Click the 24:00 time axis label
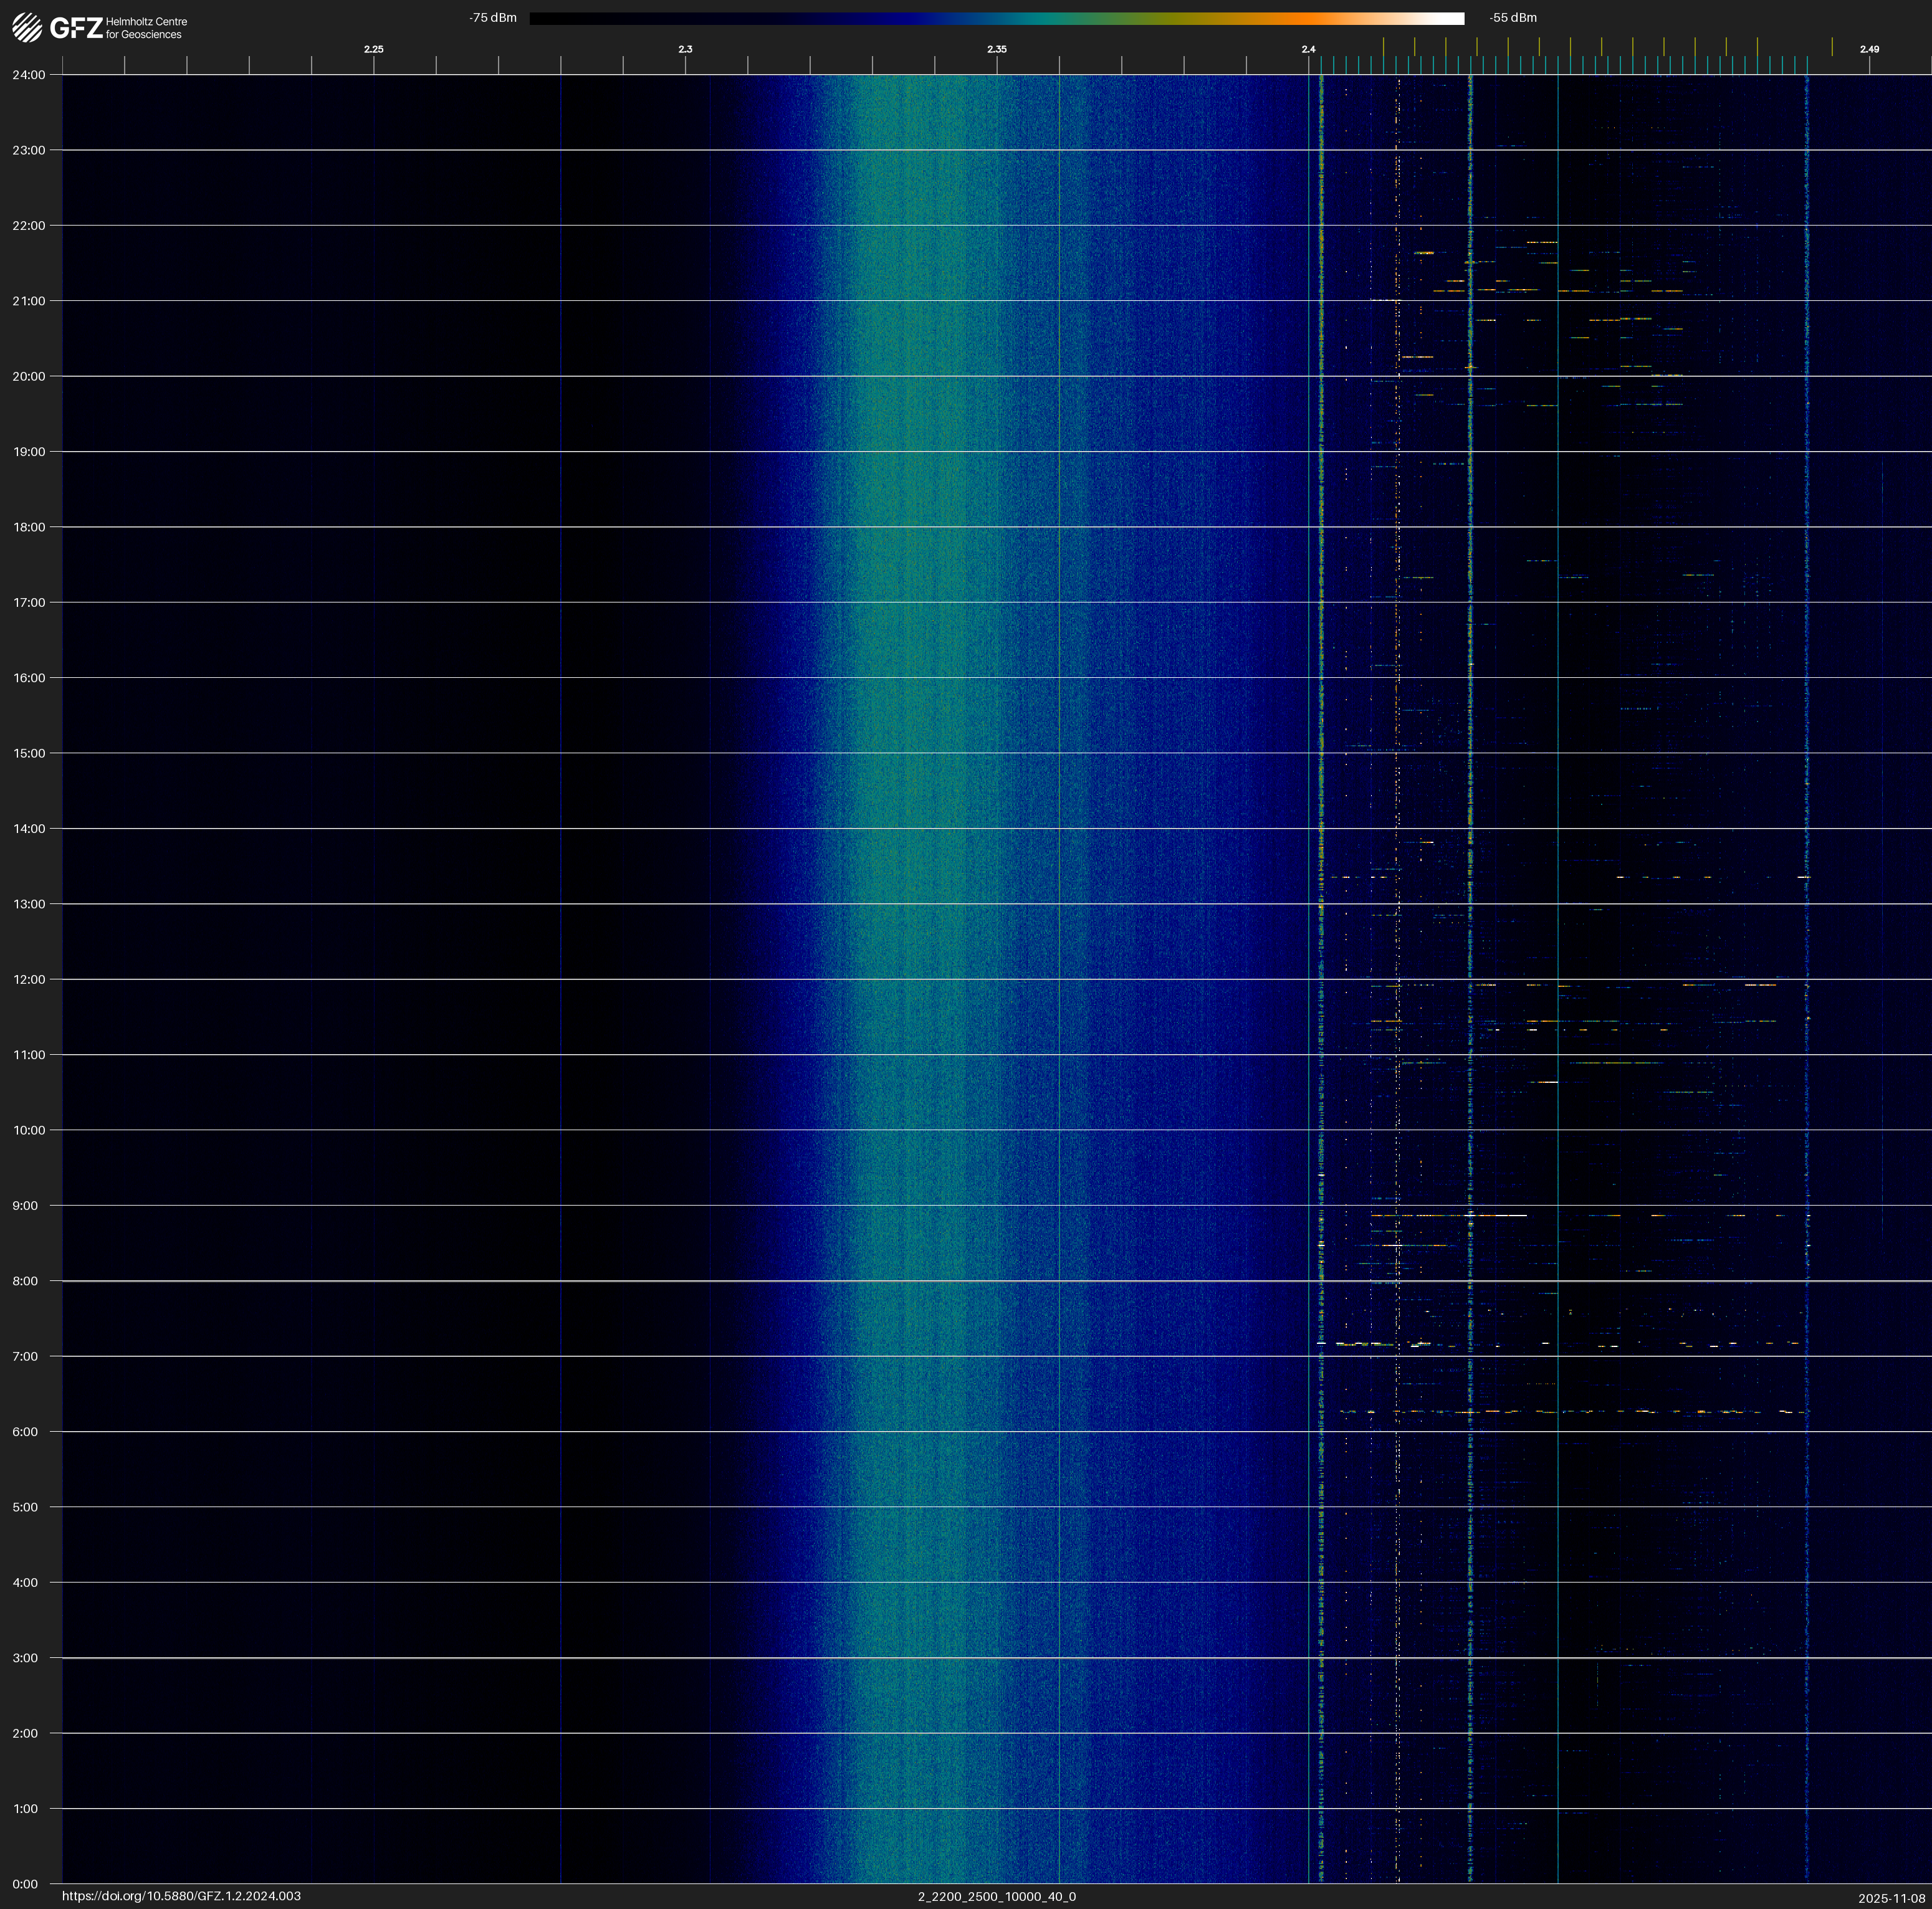 29,75
